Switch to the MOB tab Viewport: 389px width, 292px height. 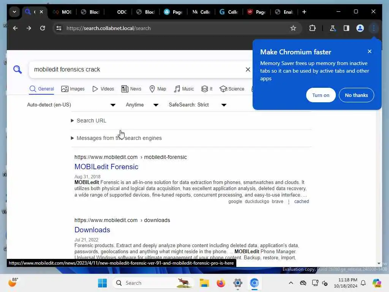[x=63, y=12]
